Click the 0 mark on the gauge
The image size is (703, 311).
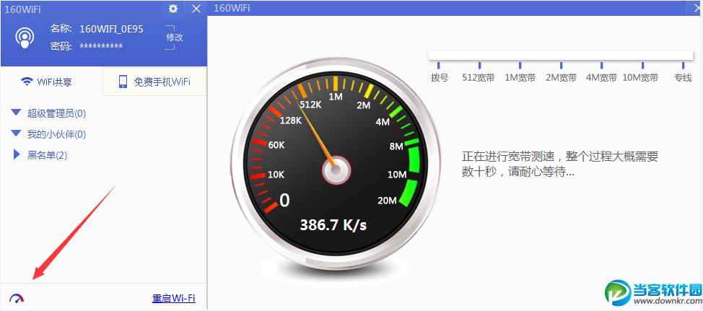point(284,201)
